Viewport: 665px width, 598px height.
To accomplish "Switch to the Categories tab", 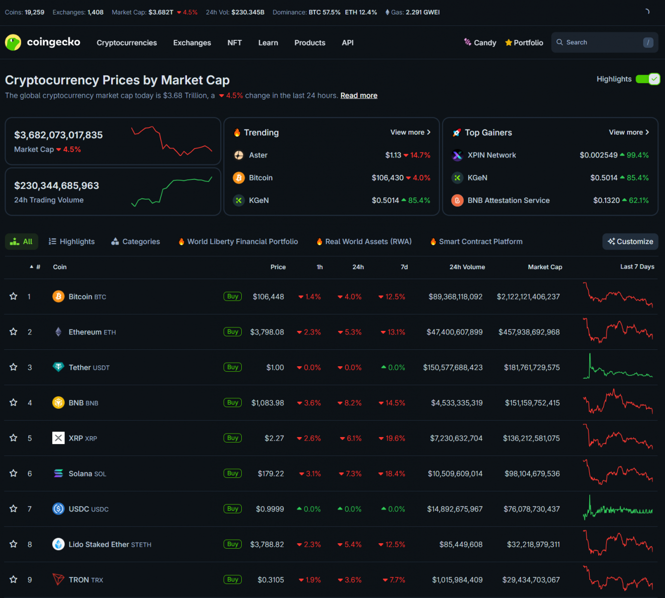I will pyautogui.click(x=135, y=241).
